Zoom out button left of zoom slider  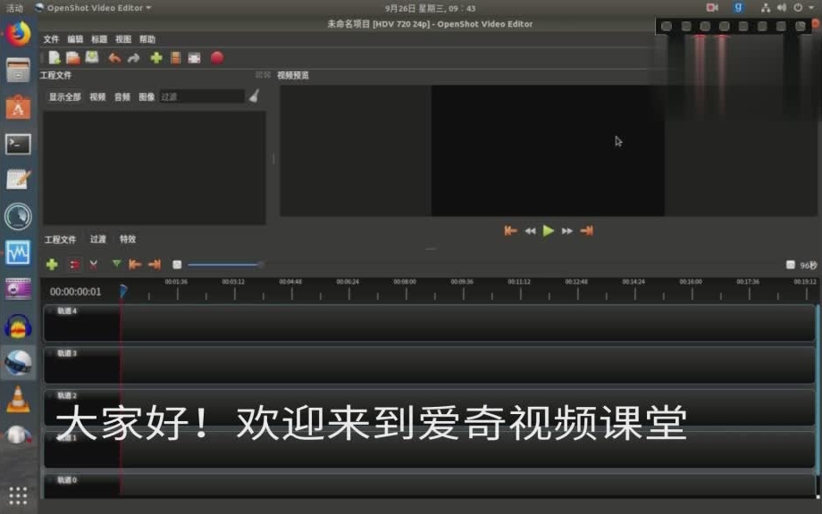tap(177, 265)
